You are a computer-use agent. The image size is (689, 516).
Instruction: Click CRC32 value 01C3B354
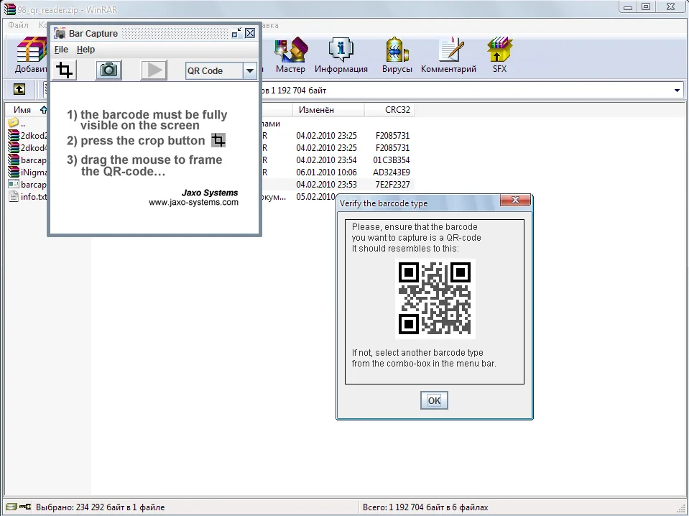point(391,160)
